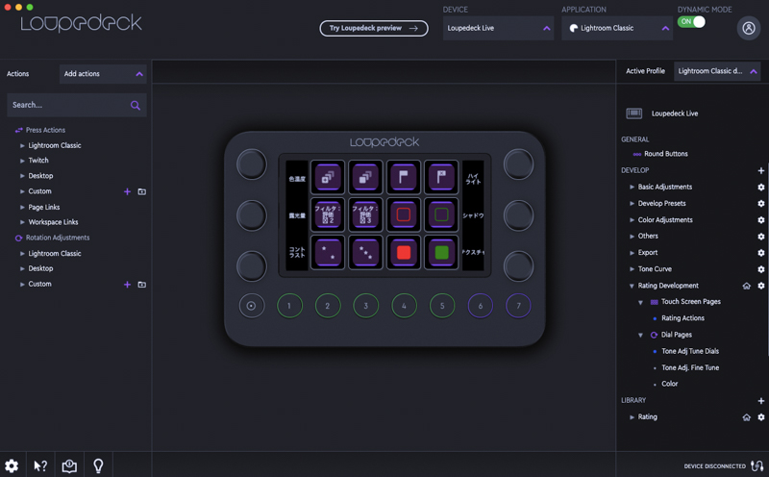Viewport: 769px width, 477px height.
Task: Collapse the Dial Pages node
Action: 640,336
